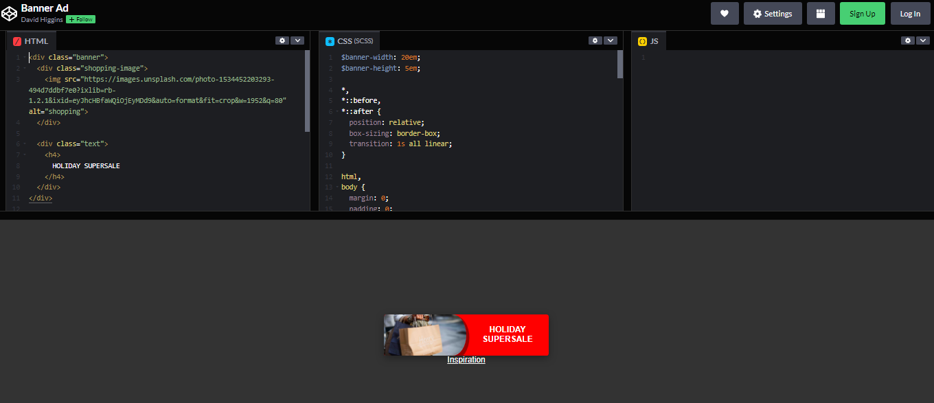Expand the CSS panel dropdown chevron
Image resolution: width=934 pixels, height=403 pixels.
click(610, 40)
